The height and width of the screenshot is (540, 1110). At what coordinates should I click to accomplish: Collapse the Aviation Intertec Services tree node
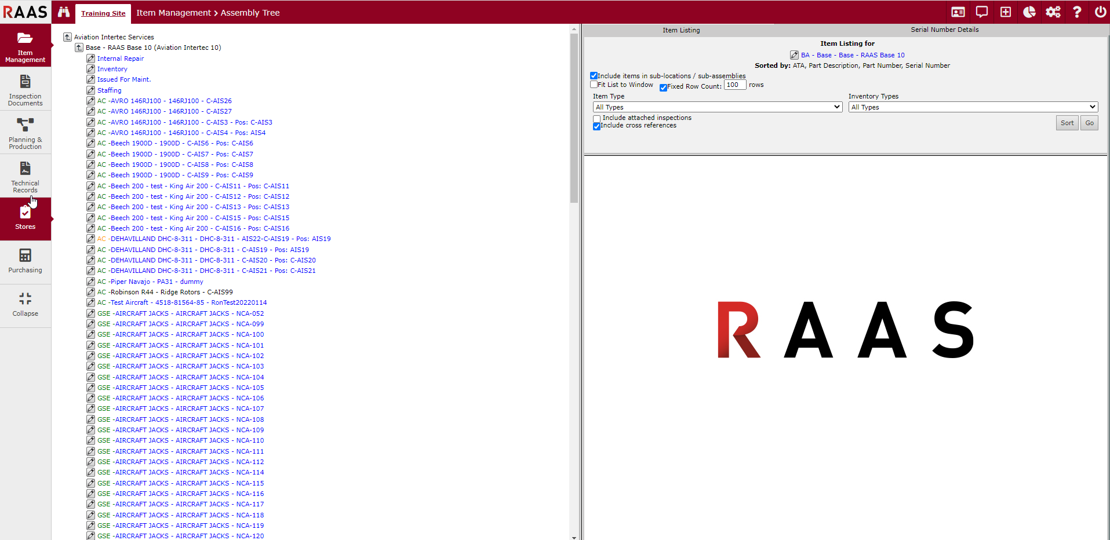67,37
